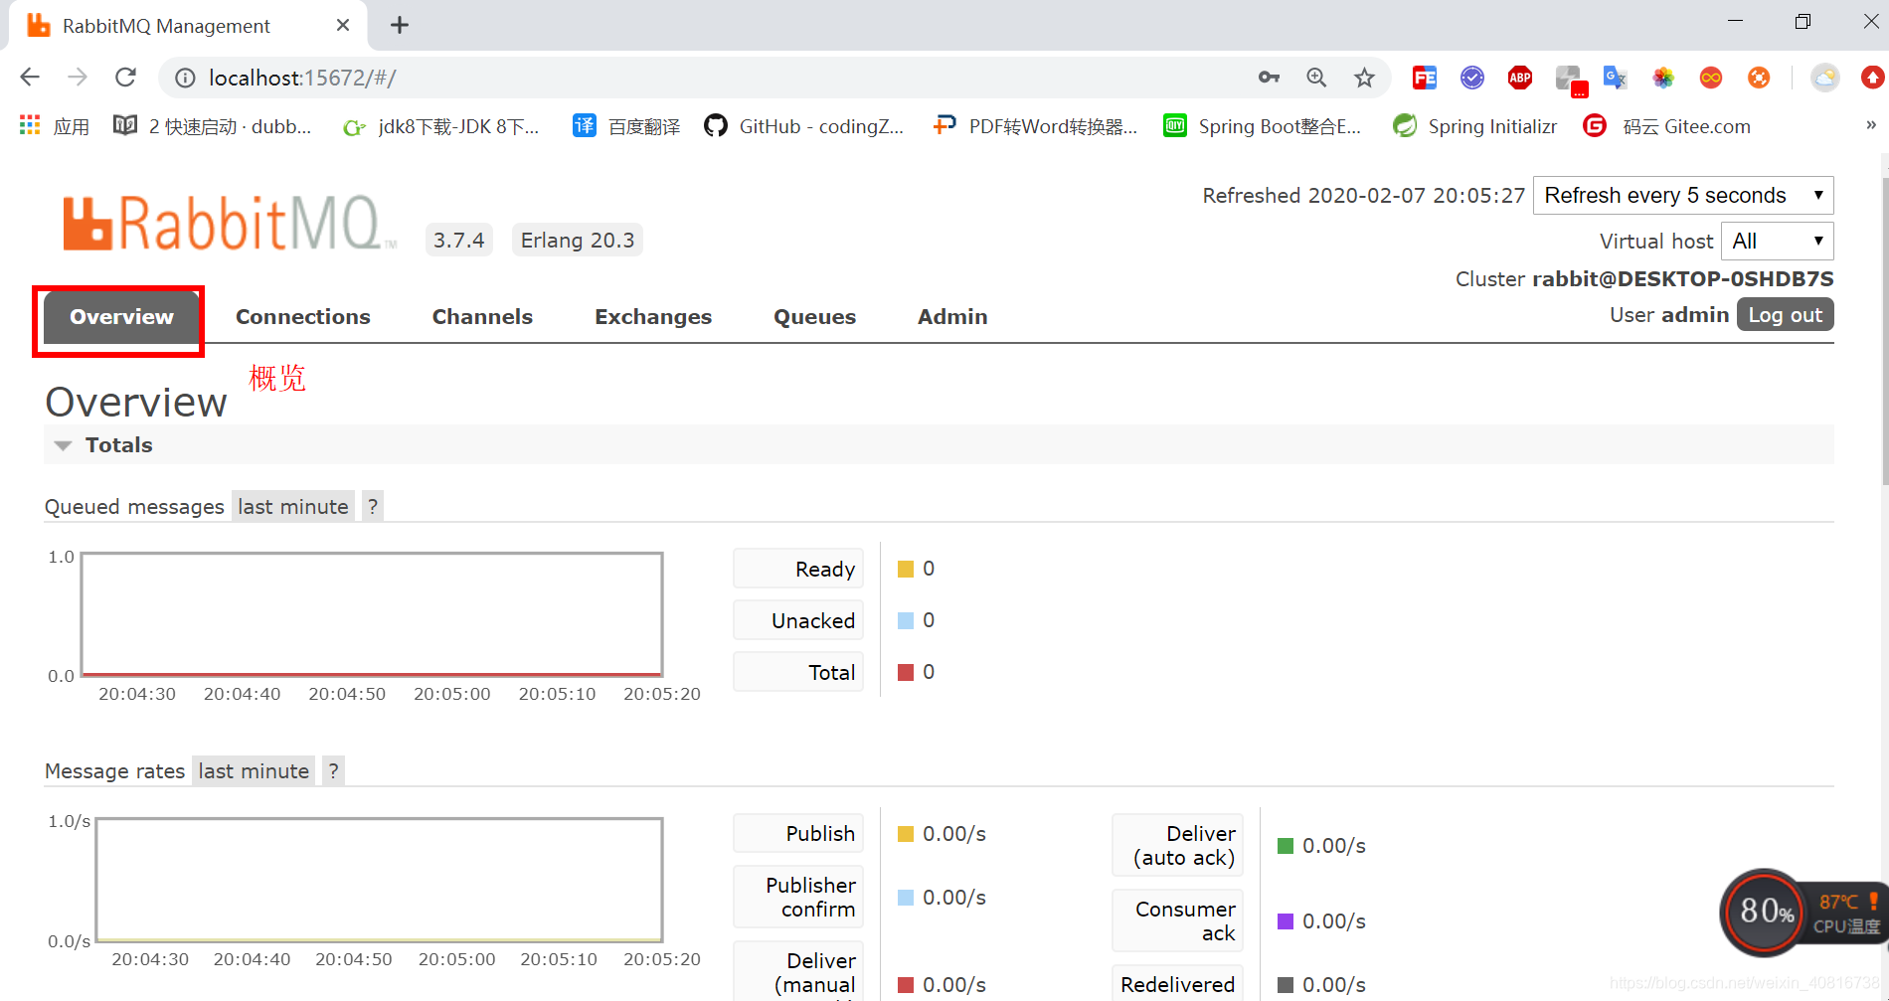Screen dimensions: 1889x1001
Task: Click the Log out button
Action: [1785, 315]
